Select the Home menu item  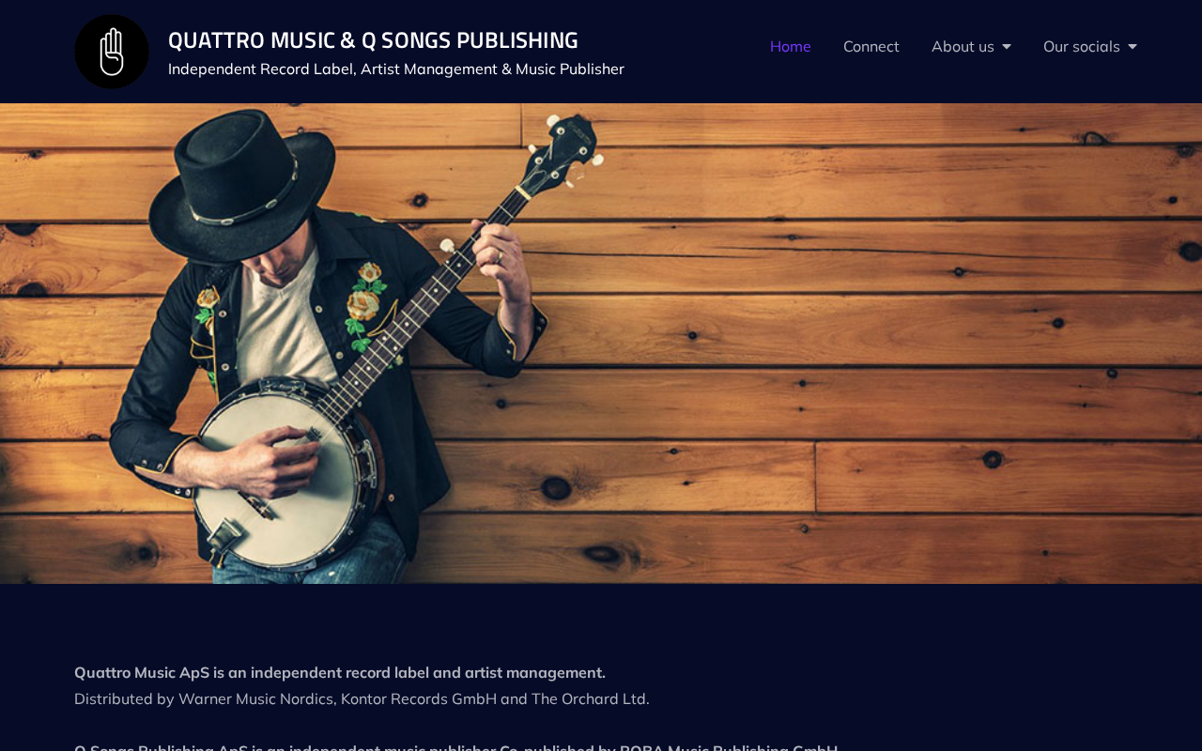pos(791,46)
